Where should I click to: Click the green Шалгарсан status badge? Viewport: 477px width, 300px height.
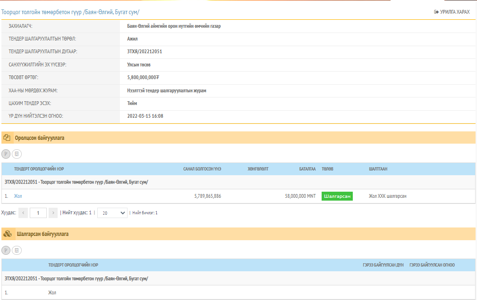337,196
